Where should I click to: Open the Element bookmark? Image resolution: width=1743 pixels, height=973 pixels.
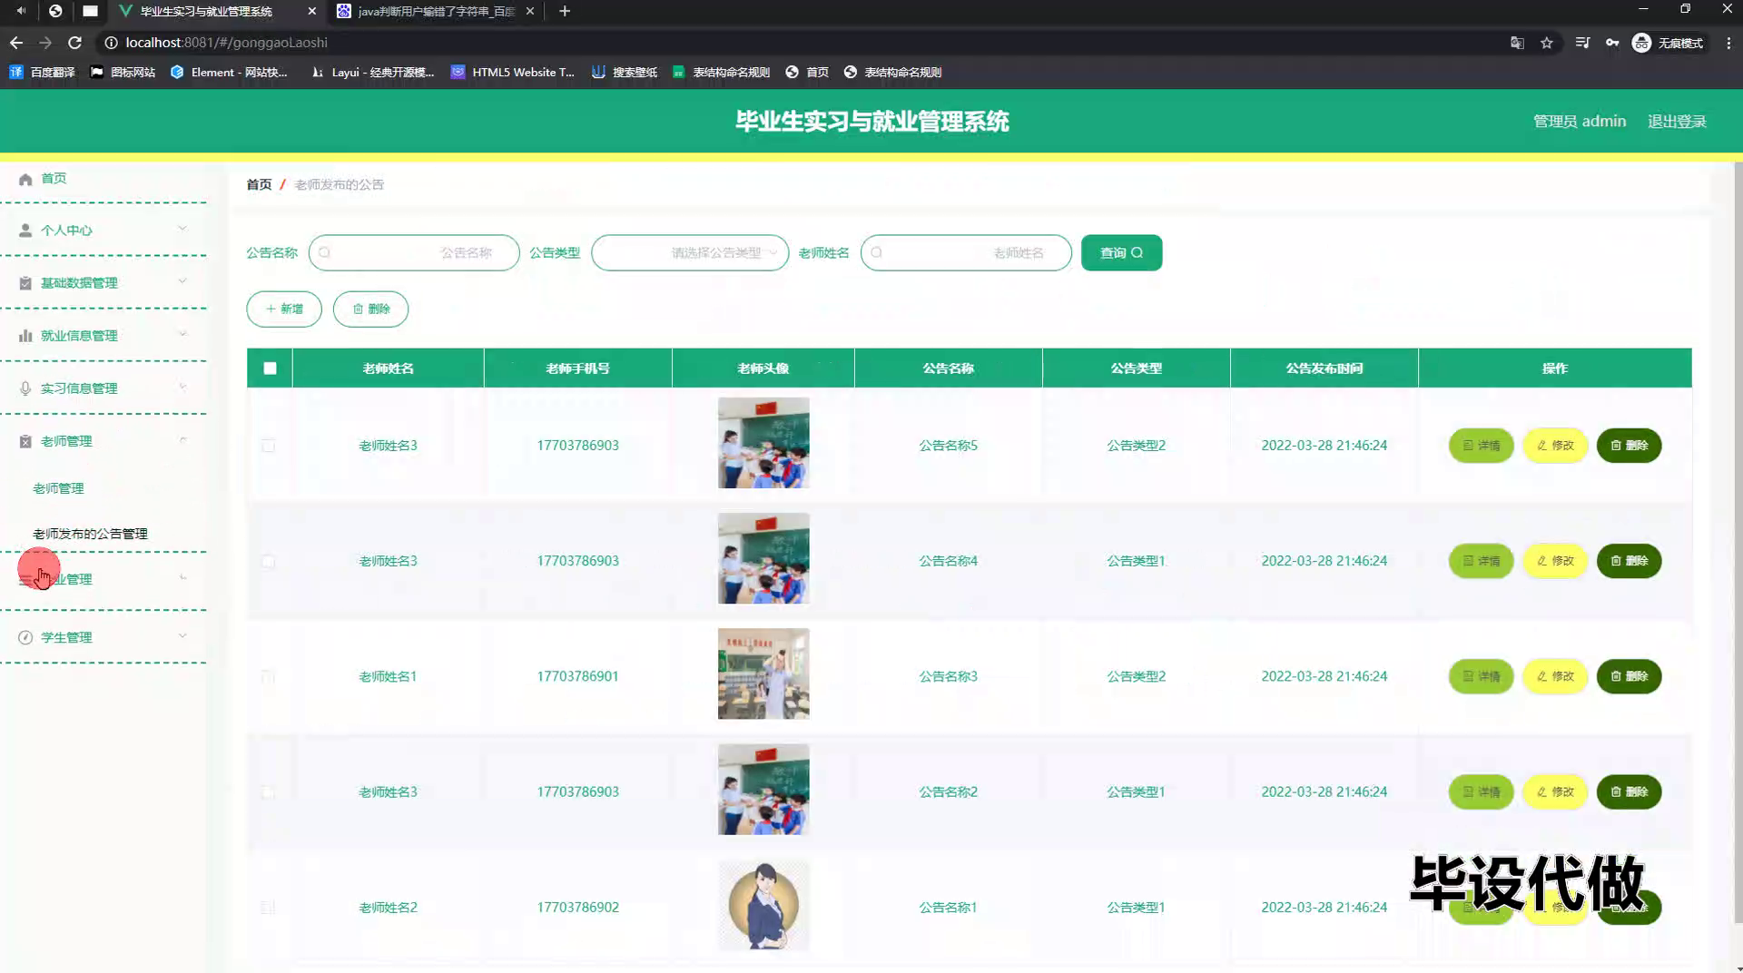(229, 73)
